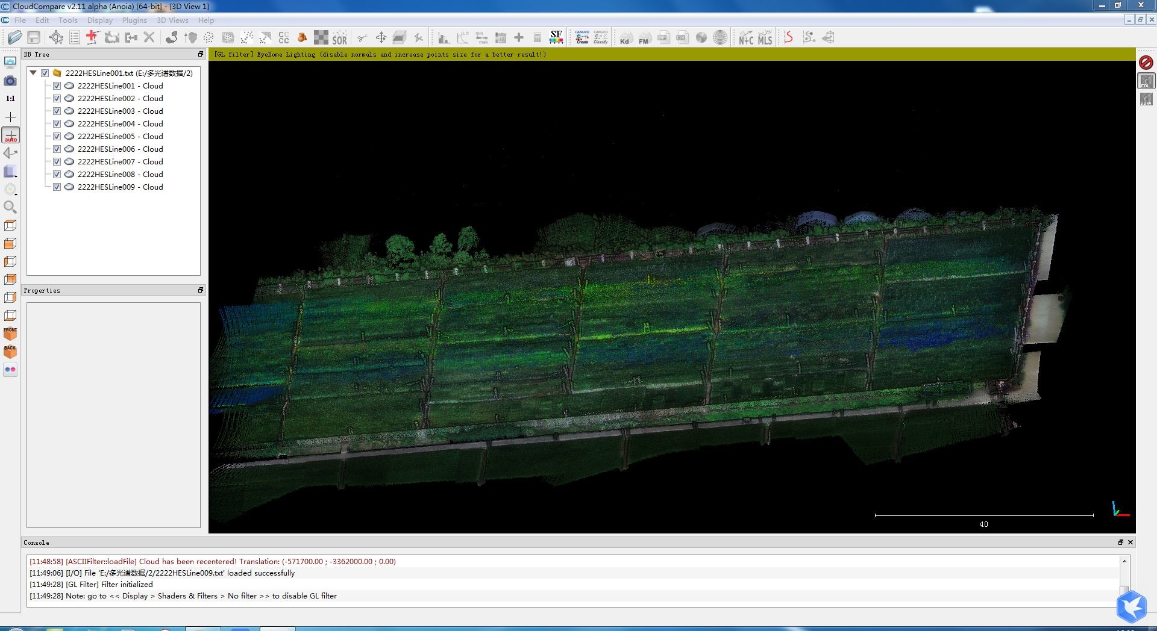The width and height of the screenshot is (1157, 631).
Task: Open the Display menu
Action: (99, 20)
